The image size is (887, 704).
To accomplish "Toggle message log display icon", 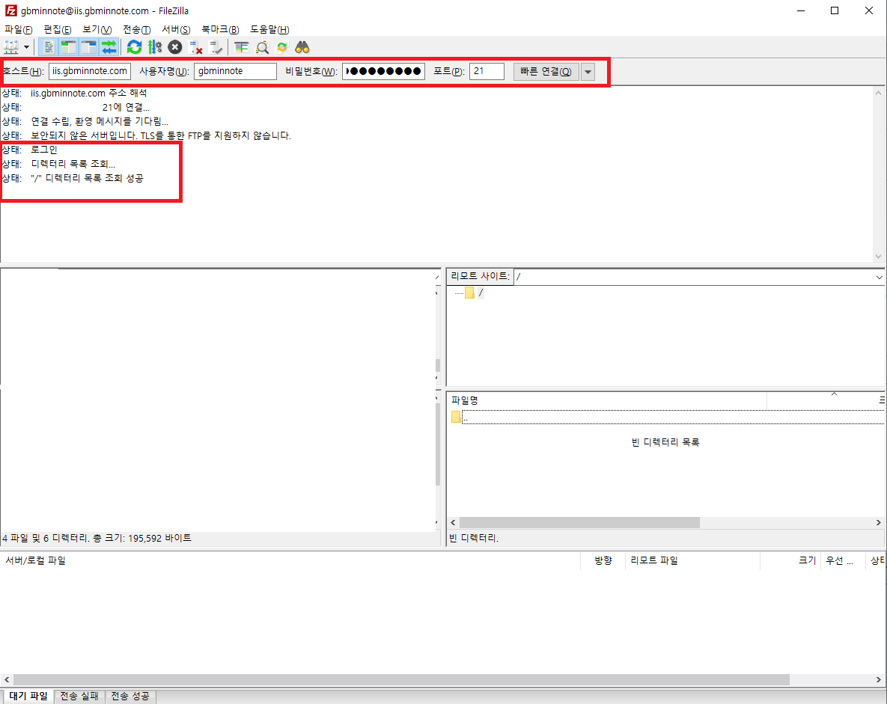I will coord(49,47).
